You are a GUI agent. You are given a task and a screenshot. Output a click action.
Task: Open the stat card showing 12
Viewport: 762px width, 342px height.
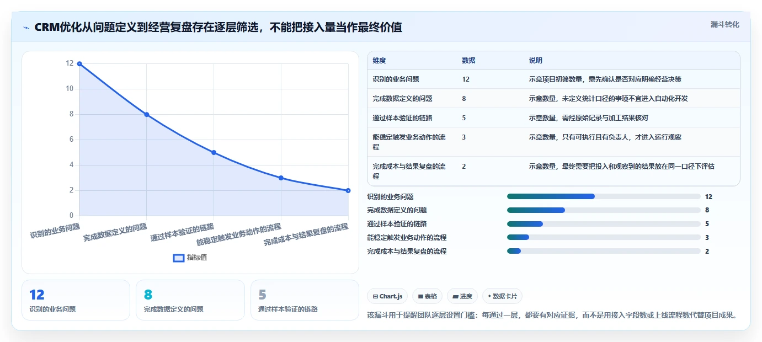(x=76, y=300)
